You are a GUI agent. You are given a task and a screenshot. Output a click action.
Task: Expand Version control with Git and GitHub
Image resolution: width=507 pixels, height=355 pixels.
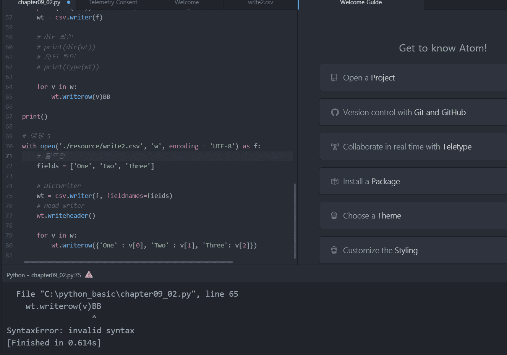click(413, 112)
